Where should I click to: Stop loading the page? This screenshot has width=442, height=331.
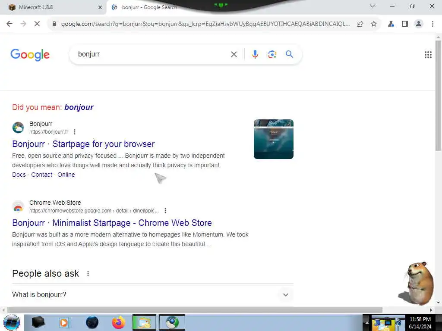(x=37, y=24)
